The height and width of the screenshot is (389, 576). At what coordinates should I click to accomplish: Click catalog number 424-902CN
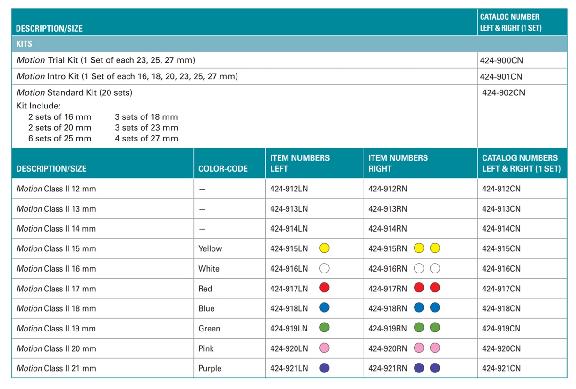coord(503,93)
